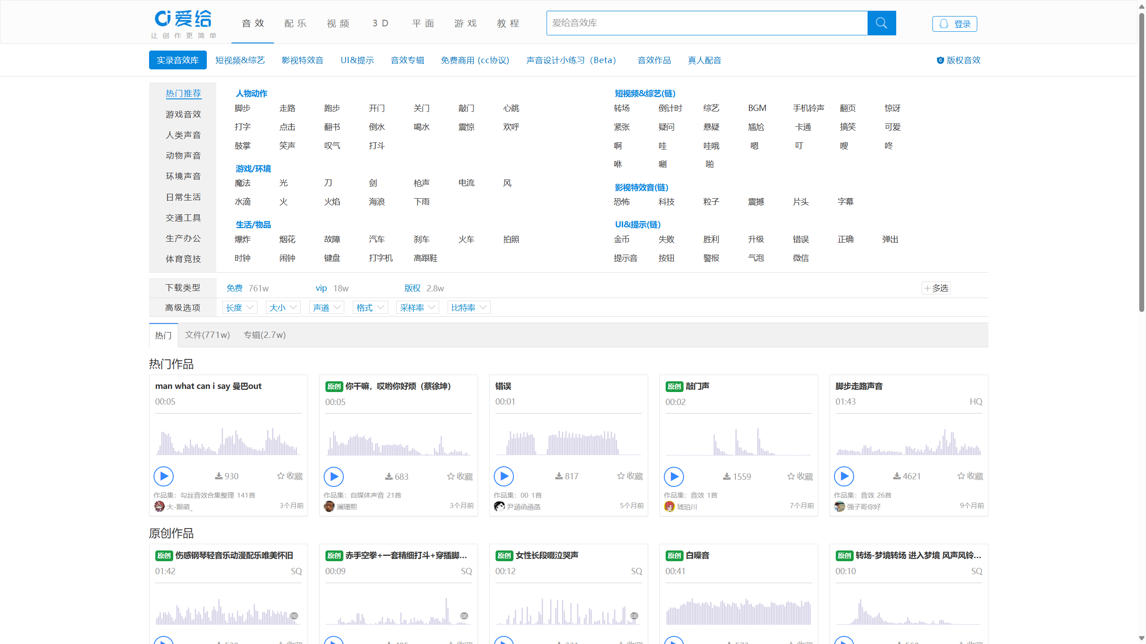Favorite the 你干嘛，哎哟你好烦 clip

pyautogui.click(x=460, y=477)
